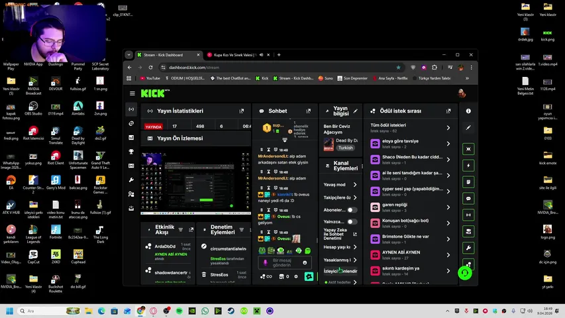Select the Konuşan bot(sağcı bot) reward row
The width and height of the screenshot is (565, 318).
click(x=411, y=223)
